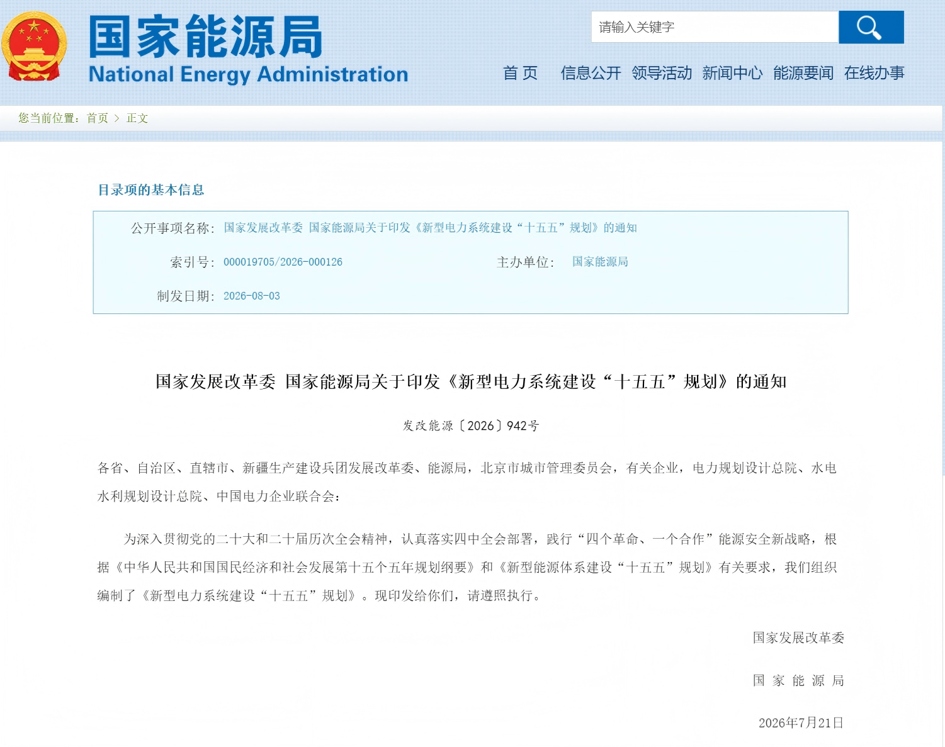Click the date 2026年7月21日
Image resolution: width=945 pixels, height=747 pixels.
point(801,722)
